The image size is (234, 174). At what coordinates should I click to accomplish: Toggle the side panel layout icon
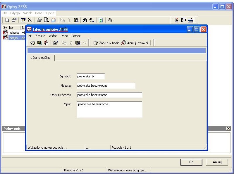pos(183,20)
